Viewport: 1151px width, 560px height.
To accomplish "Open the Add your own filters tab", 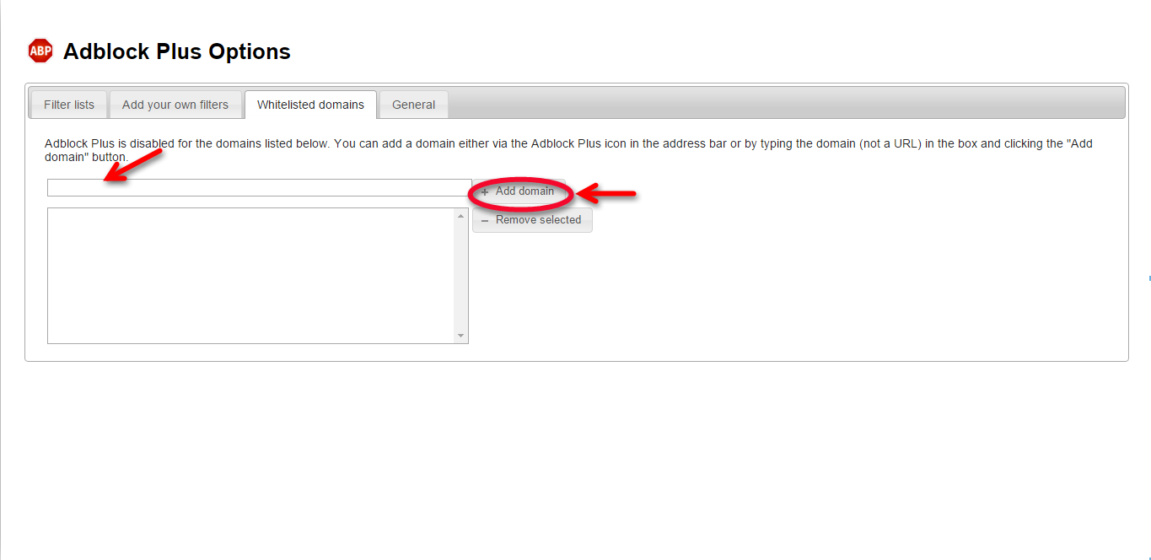I will (x=175, y=105).
